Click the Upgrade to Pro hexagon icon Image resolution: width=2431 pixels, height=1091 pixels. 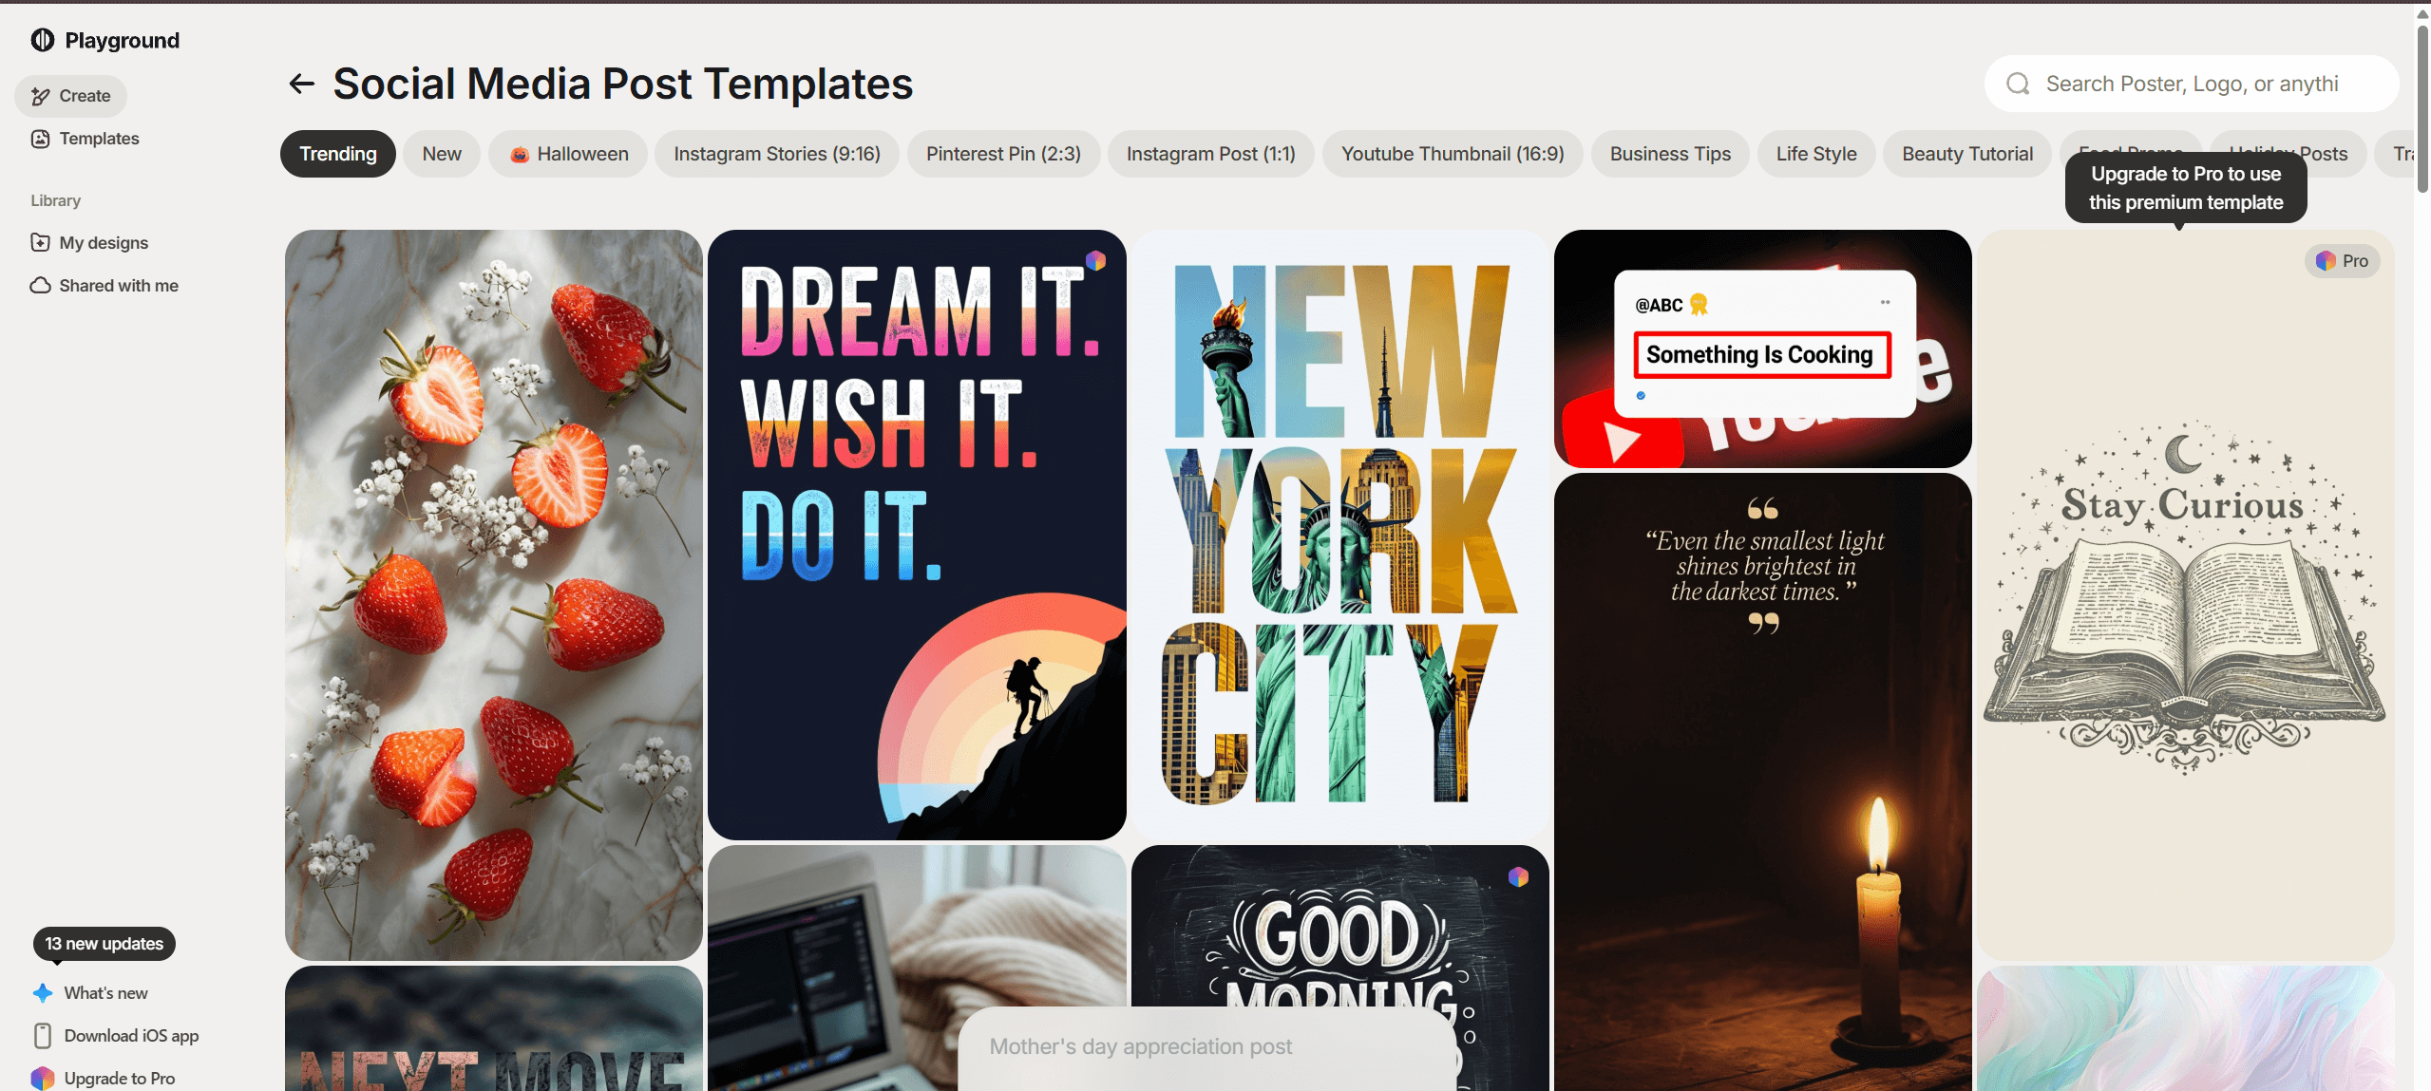43,1079
